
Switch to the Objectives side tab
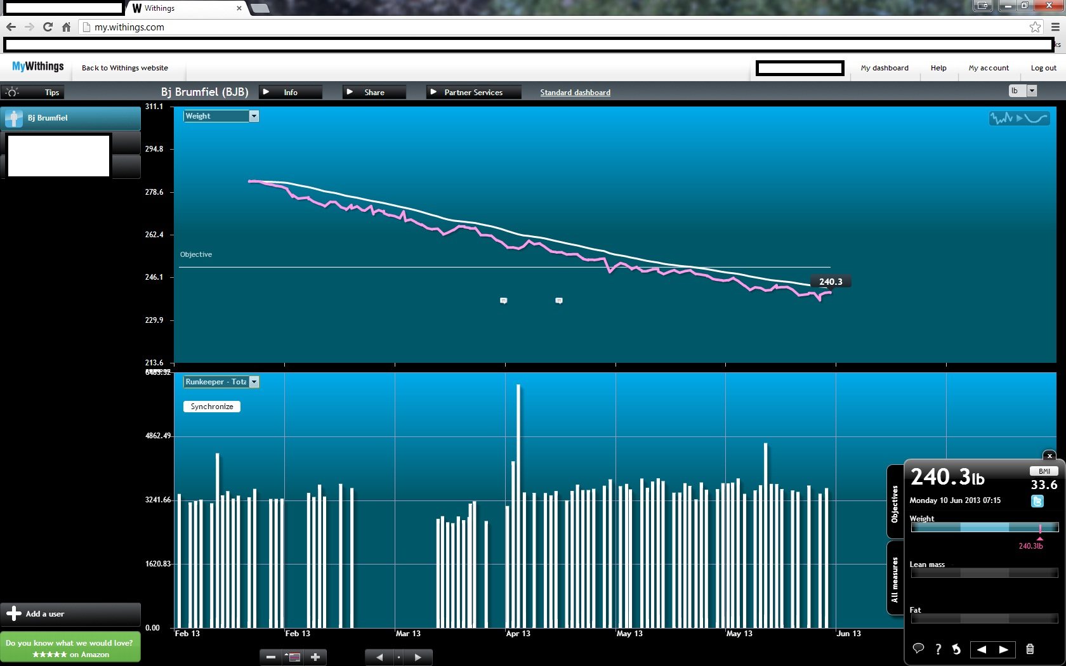[x=895, y=503]
